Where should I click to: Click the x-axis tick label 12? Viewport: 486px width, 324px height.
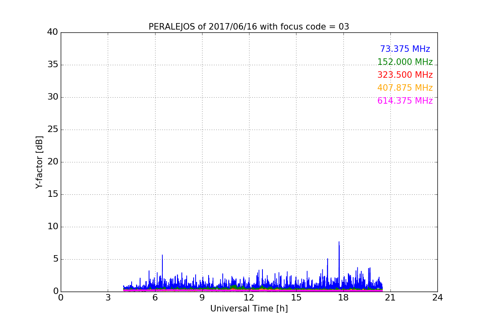click(x=249, y=298)
